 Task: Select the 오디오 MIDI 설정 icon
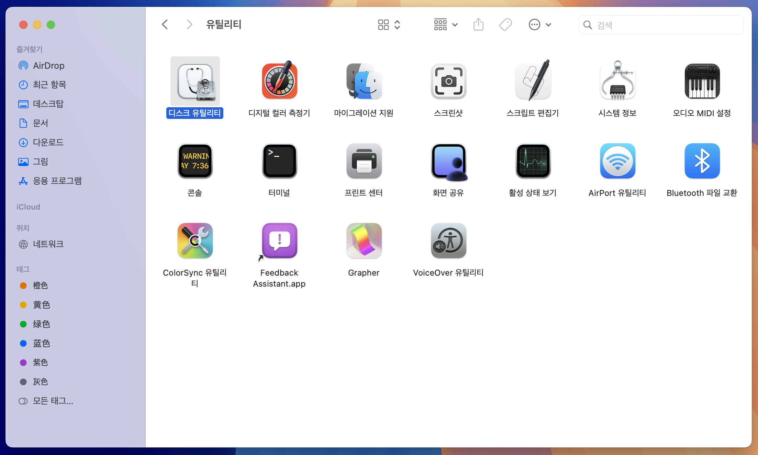point(702,81)
